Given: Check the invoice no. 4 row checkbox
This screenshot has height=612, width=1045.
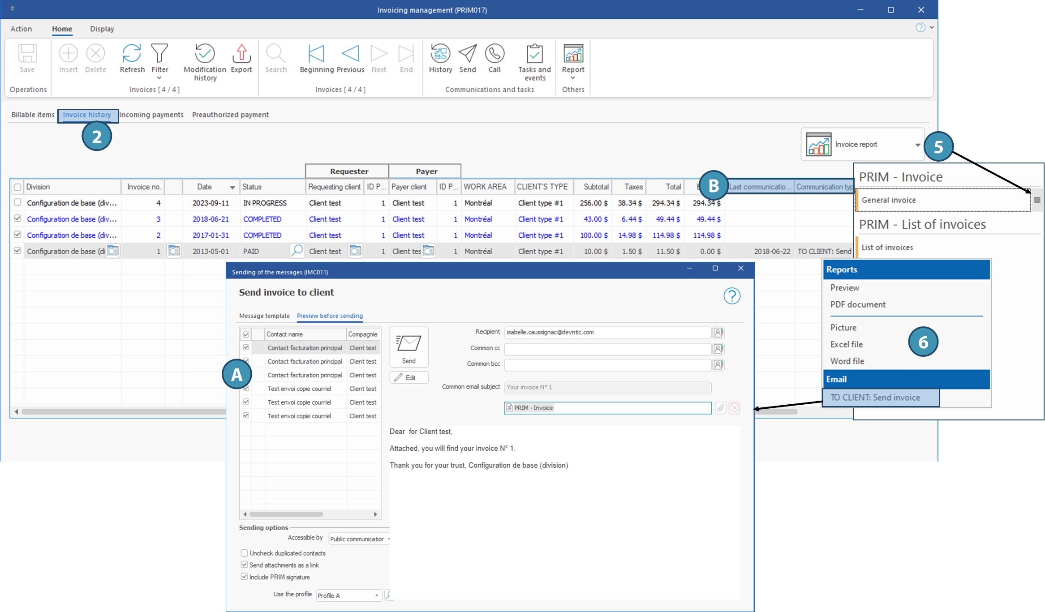Looking at the screenshot, I should point(17,202).
